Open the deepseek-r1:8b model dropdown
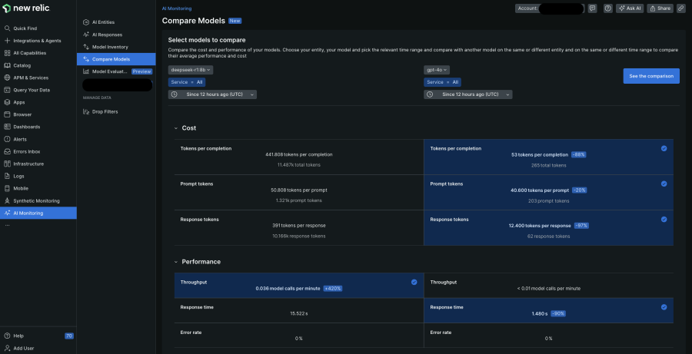692x354 pixels. click(x=191, y=70)
